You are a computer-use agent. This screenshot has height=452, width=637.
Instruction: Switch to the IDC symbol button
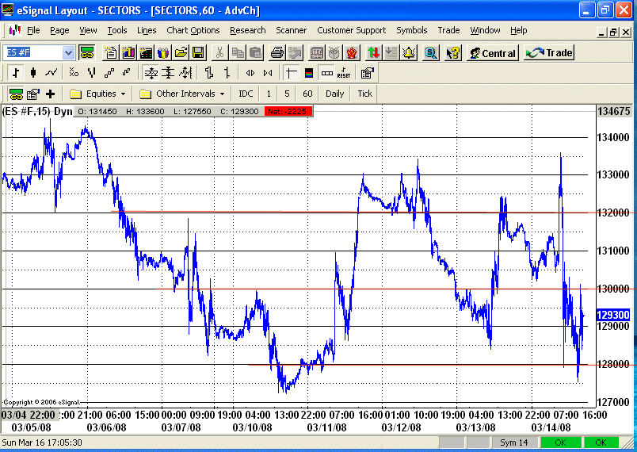[x=246, y=94]
